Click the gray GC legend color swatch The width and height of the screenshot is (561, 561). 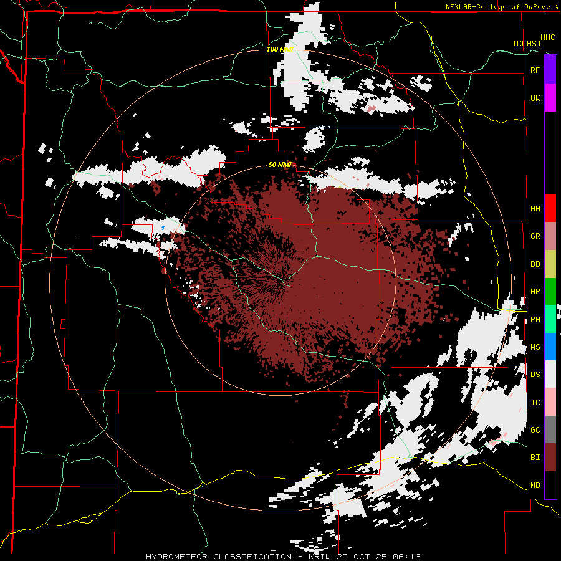[550, 429]
